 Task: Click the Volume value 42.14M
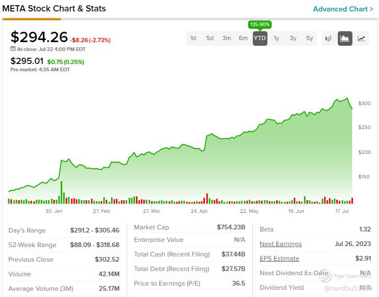109,274
